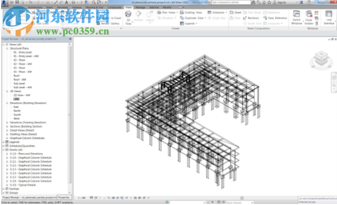The height and width of the screenshot is (205, 337).
Task: Click the view scale 1:100 control
Action: point(82,198)
